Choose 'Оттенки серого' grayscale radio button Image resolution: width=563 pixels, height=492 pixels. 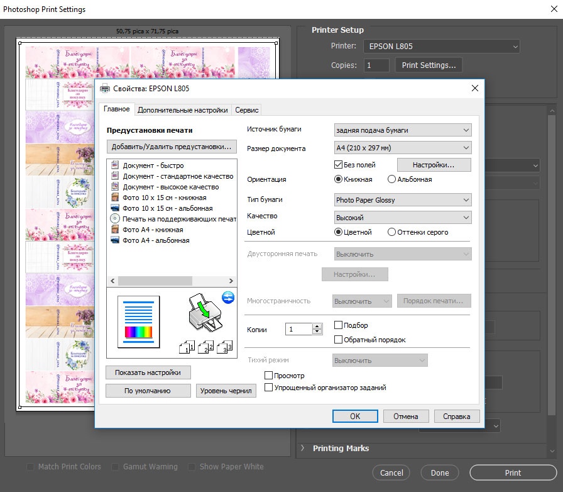tap(391, 232)
